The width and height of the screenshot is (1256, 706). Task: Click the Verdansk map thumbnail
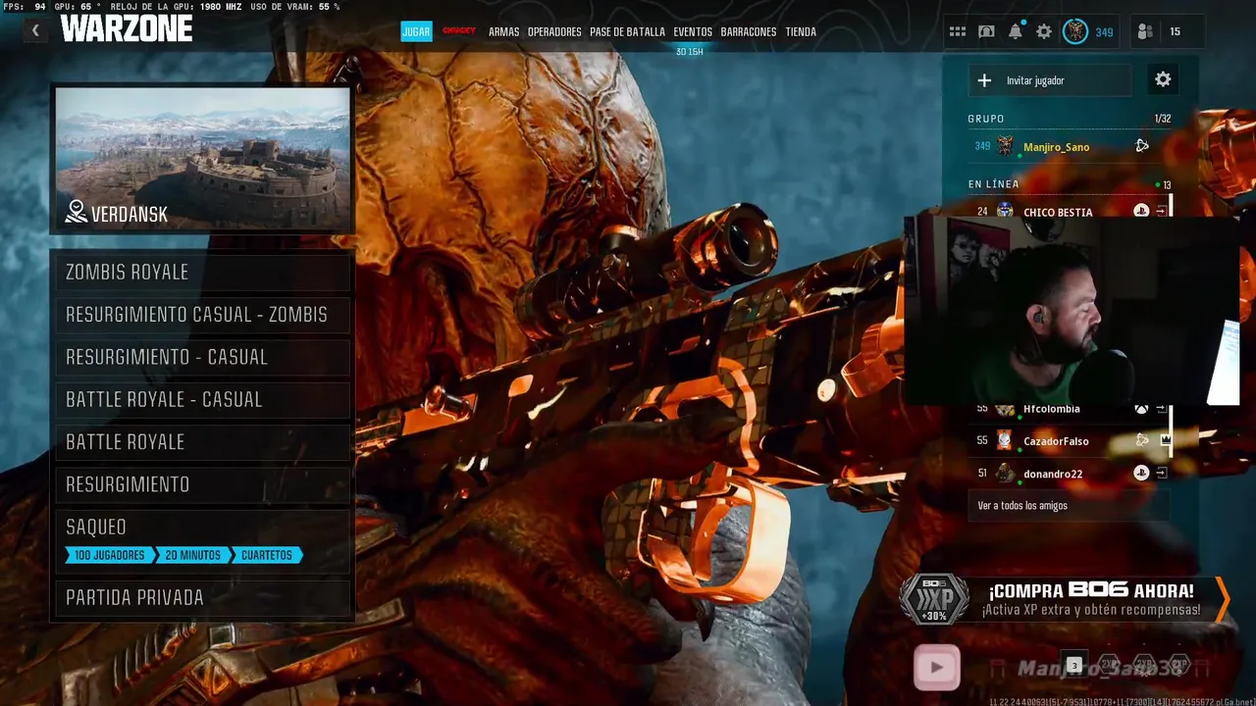coord(202,159)
